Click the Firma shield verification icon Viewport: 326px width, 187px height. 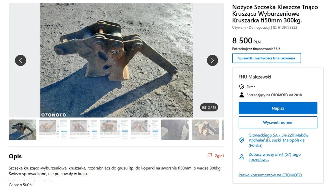242,87
